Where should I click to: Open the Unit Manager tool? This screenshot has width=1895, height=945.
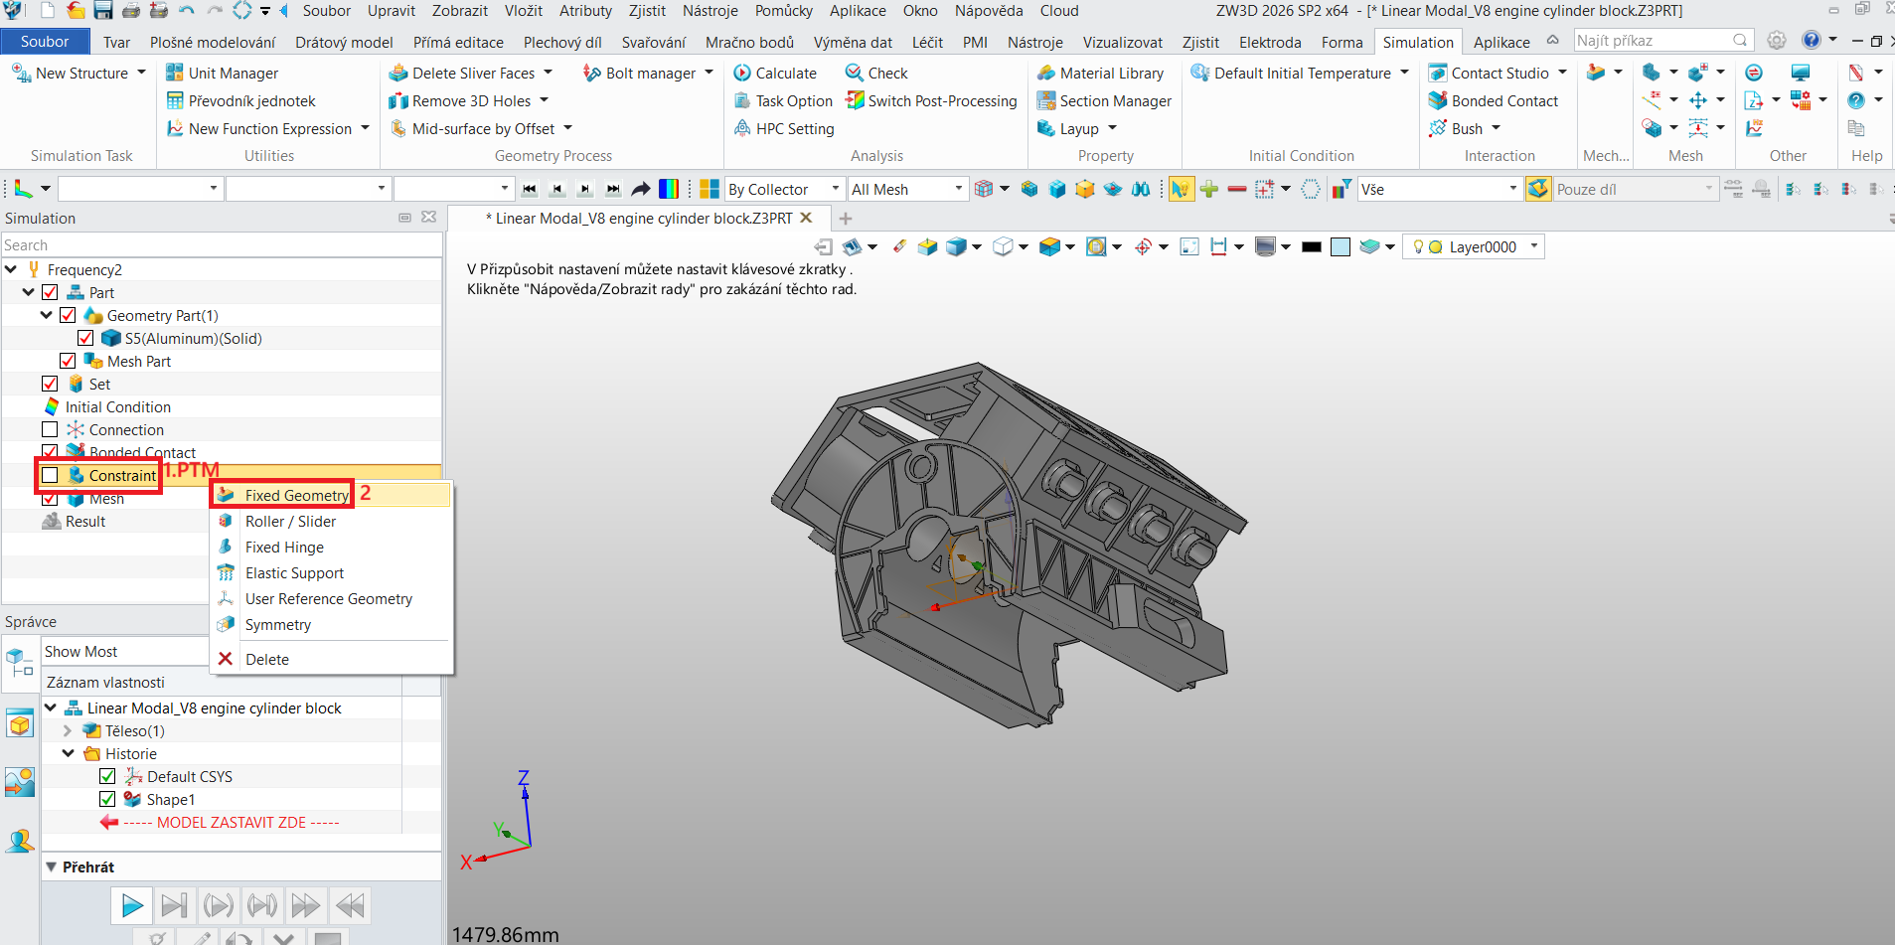pos(221,73)
